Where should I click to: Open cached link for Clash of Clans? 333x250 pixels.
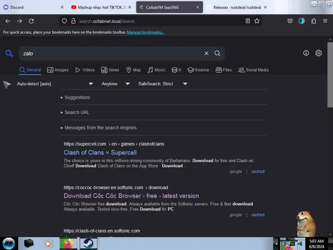[x=258, y=171]
